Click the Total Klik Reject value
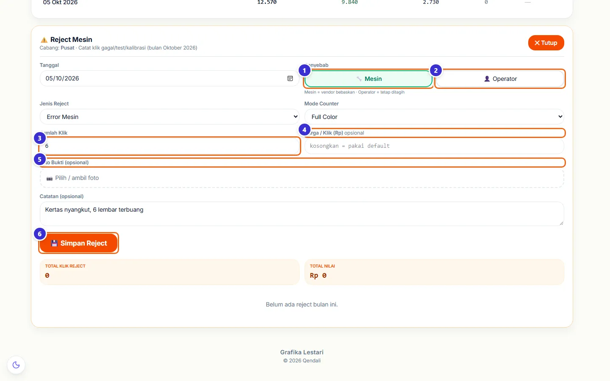The image size is (610, 381). [x=47, y=276]
